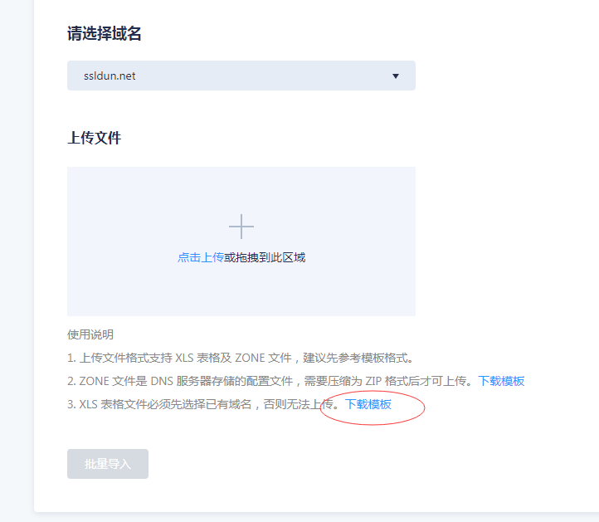Click instruction 1 about XLS and ZONE formats
This screenshot has width=599, height=522.
tap(241, 358)
